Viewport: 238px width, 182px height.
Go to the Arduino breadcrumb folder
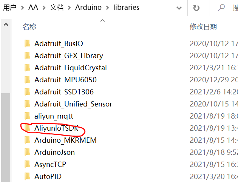pos(88,8)
